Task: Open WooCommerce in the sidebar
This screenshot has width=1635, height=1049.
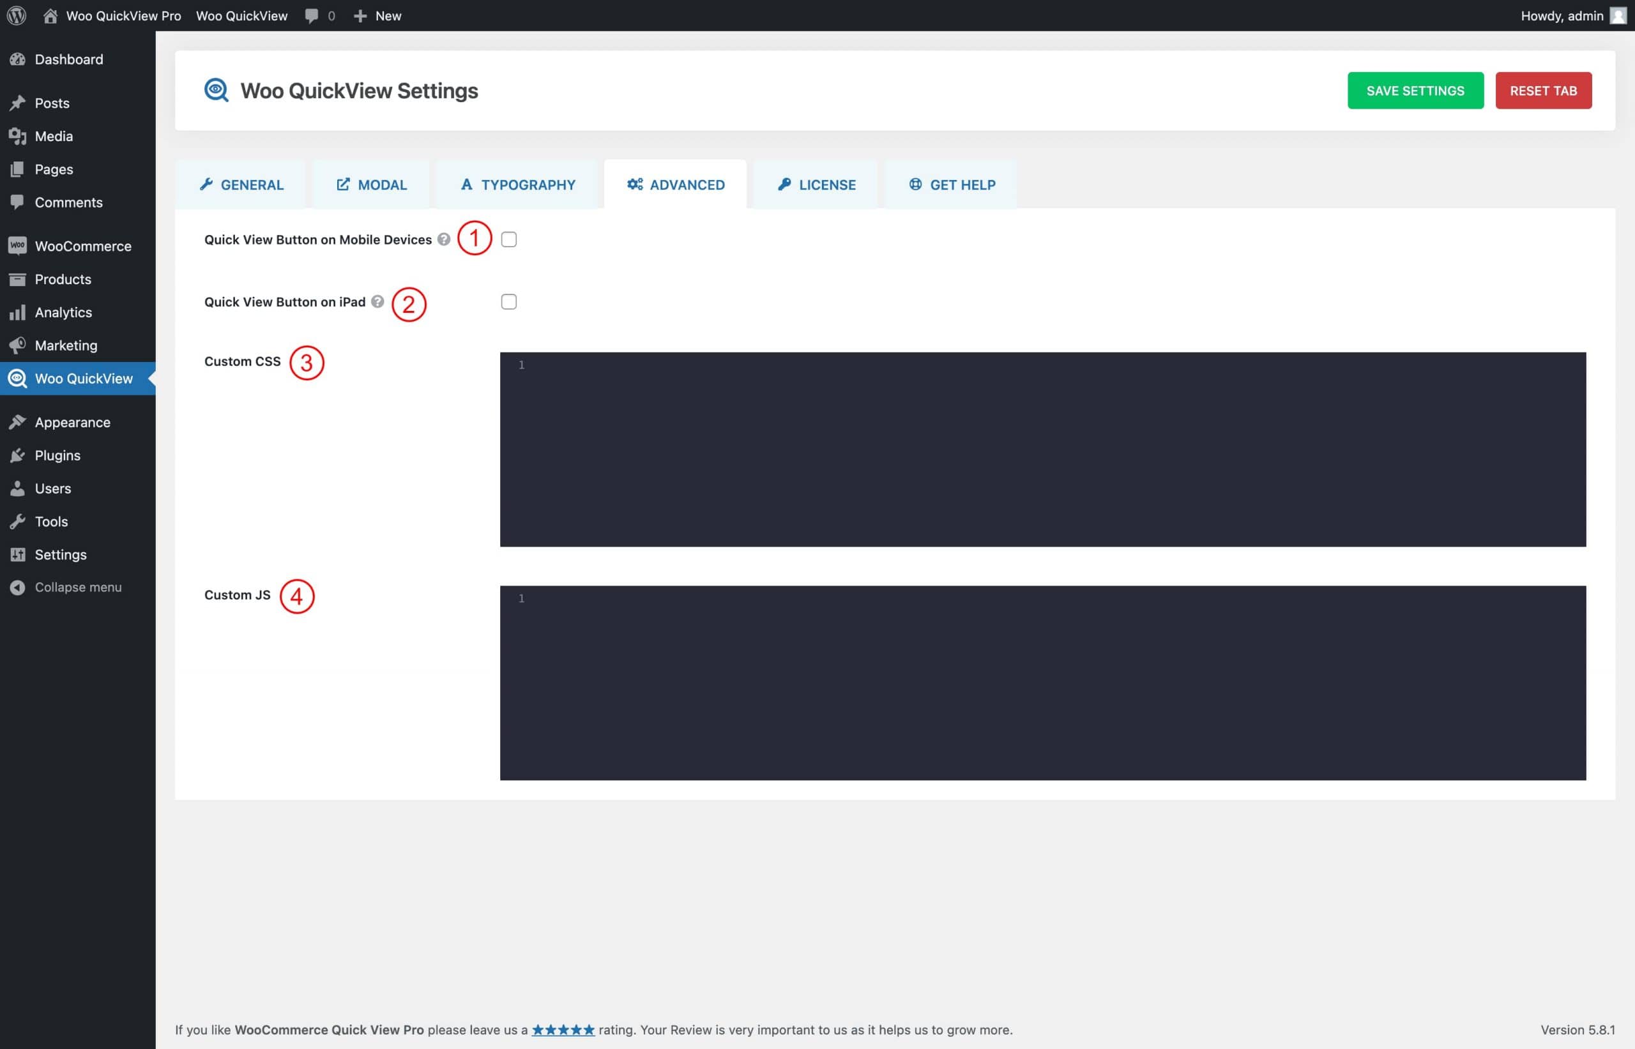Action: pos(82,246)
